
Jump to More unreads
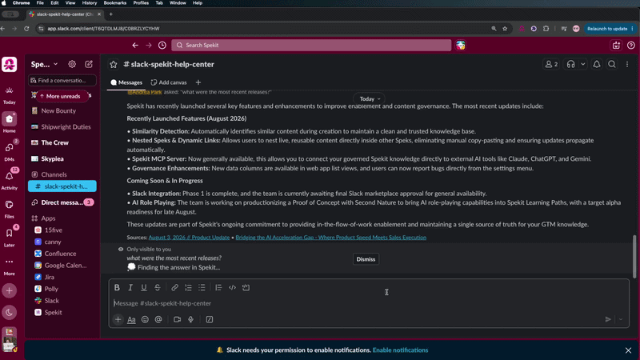point(62,96)
